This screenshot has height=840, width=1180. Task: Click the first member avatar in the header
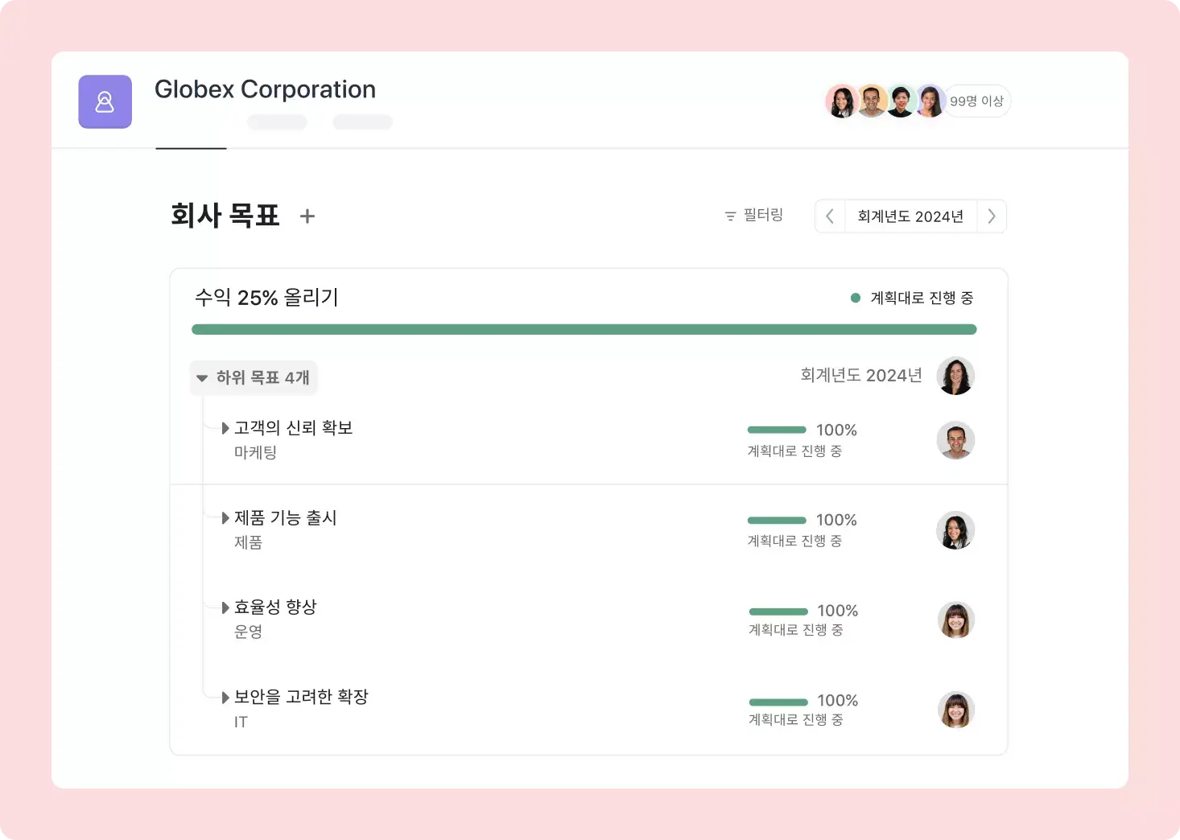pyautogui.click(x=842, y=101)
